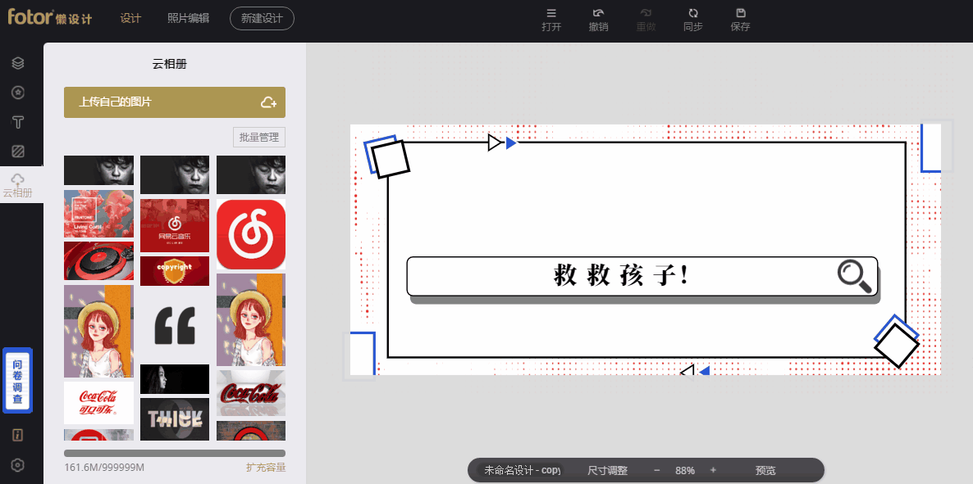Click the settings hexagon icon in sidebar
Screen dimensions: 973x484
(17, 464)
